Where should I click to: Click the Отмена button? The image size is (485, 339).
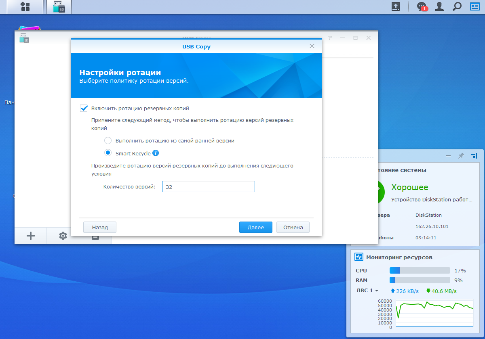(293, 227)
